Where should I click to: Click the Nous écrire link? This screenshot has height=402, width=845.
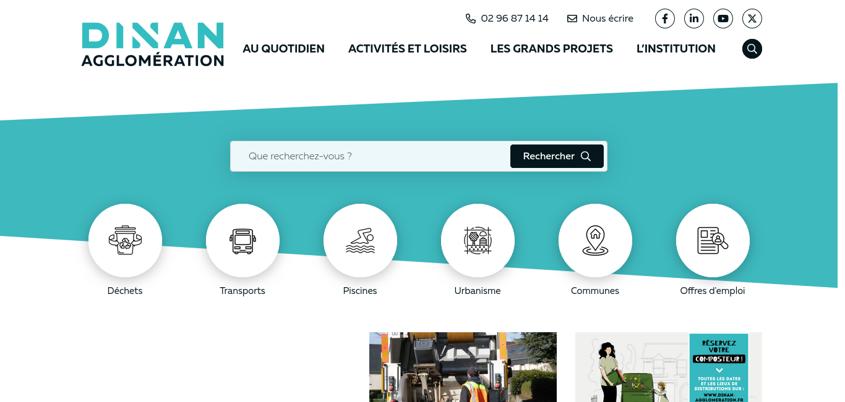point(607,19)
